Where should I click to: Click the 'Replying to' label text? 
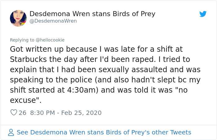[23, 40]
